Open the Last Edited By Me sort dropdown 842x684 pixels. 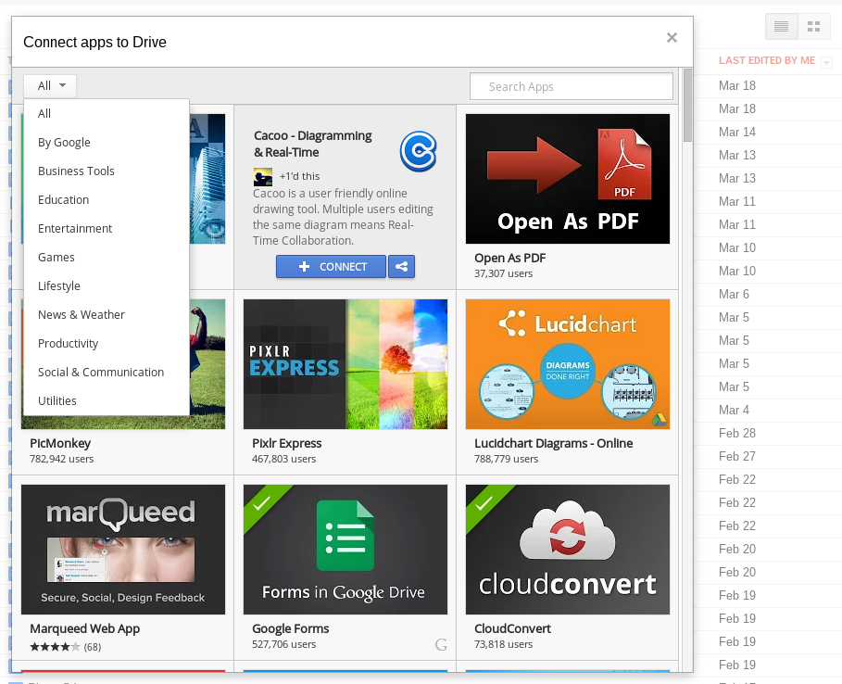pos(827,62)
